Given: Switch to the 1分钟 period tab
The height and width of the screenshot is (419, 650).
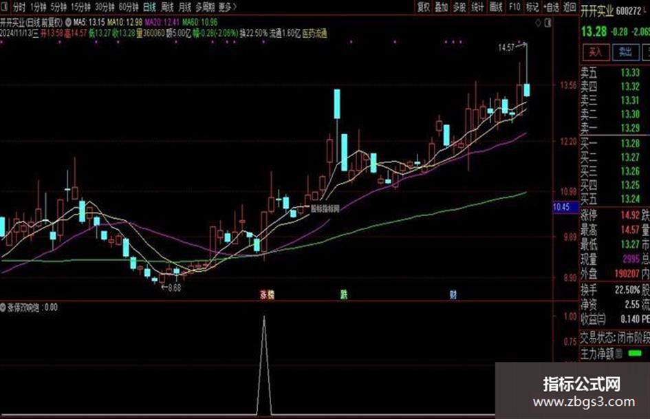Looking at the screenshot, I should coord(38,7).
